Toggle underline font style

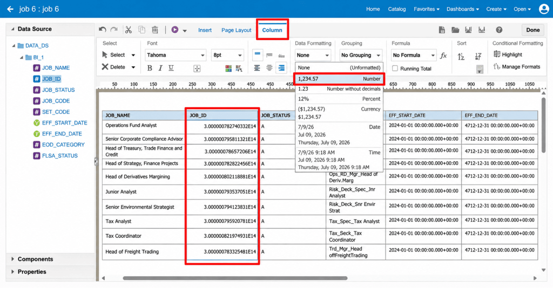click(x=171, y=68)
